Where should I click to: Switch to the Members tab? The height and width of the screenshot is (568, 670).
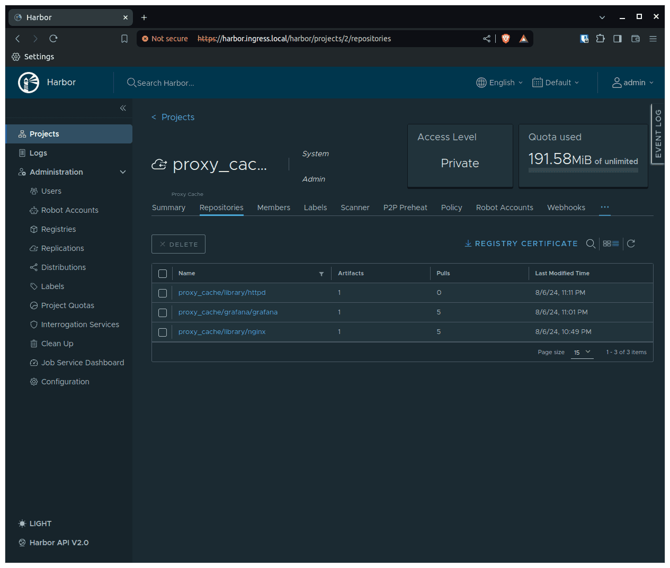click(274, 208)
